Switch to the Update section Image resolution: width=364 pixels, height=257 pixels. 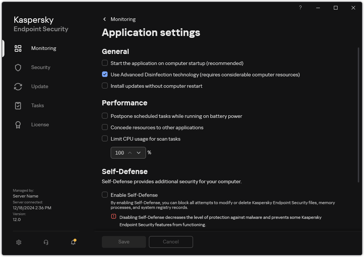tap(39, 86)
